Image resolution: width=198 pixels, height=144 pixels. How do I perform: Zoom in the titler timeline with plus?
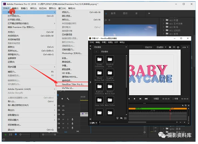185,122
